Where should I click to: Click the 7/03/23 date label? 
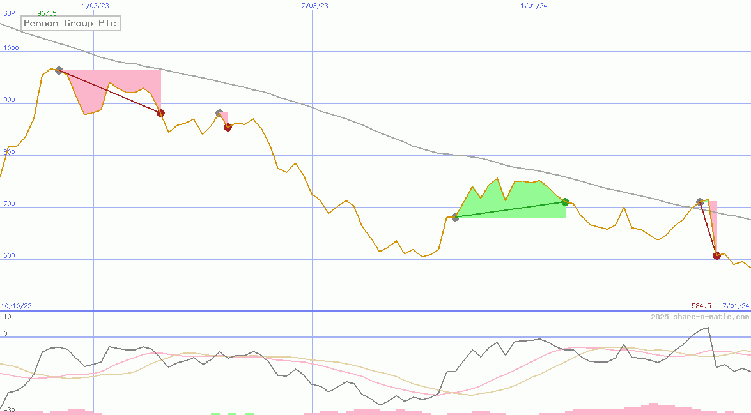(x=314, y=6)
